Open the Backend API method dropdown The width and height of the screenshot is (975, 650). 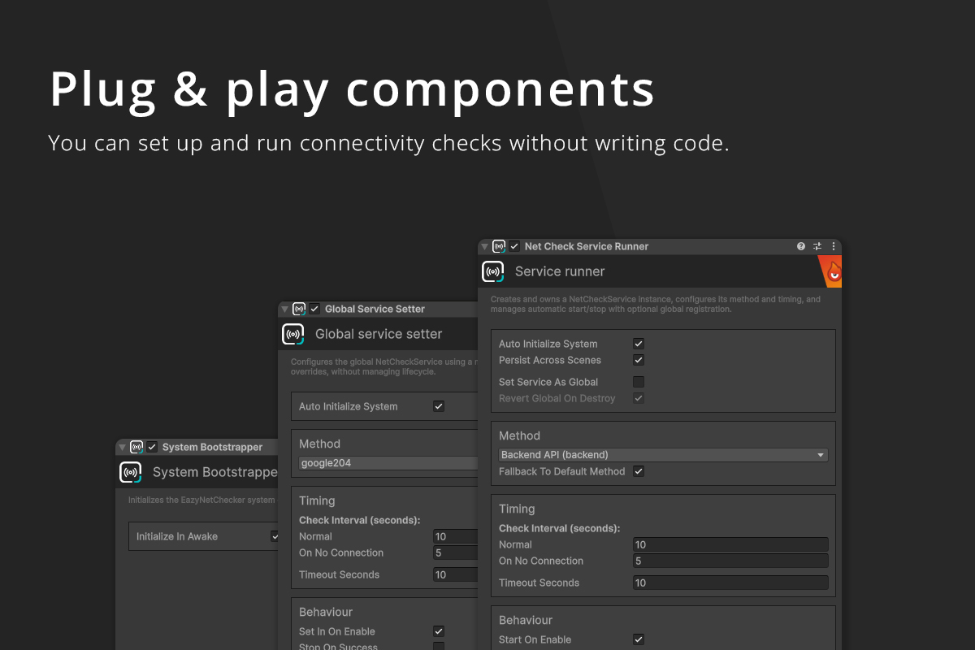(x=662, y=455)
